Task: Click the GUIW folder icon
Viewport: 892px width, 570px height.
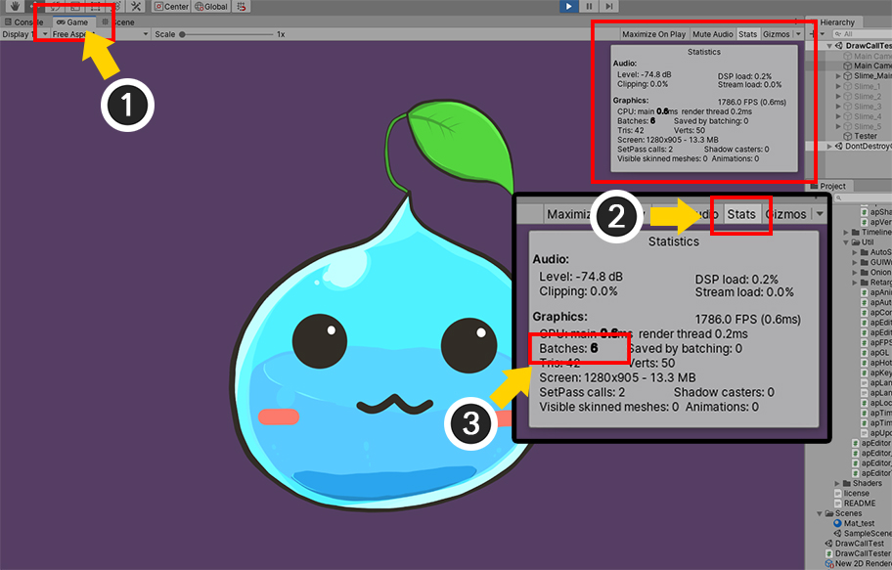Action: pyautogui.click(x=865, y=262)
